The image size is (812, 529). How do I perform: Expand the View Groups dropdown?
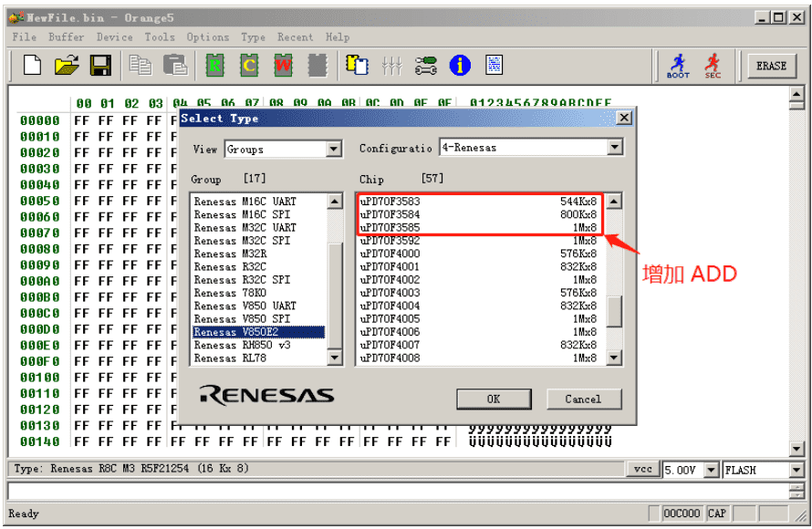coord(334,150)
